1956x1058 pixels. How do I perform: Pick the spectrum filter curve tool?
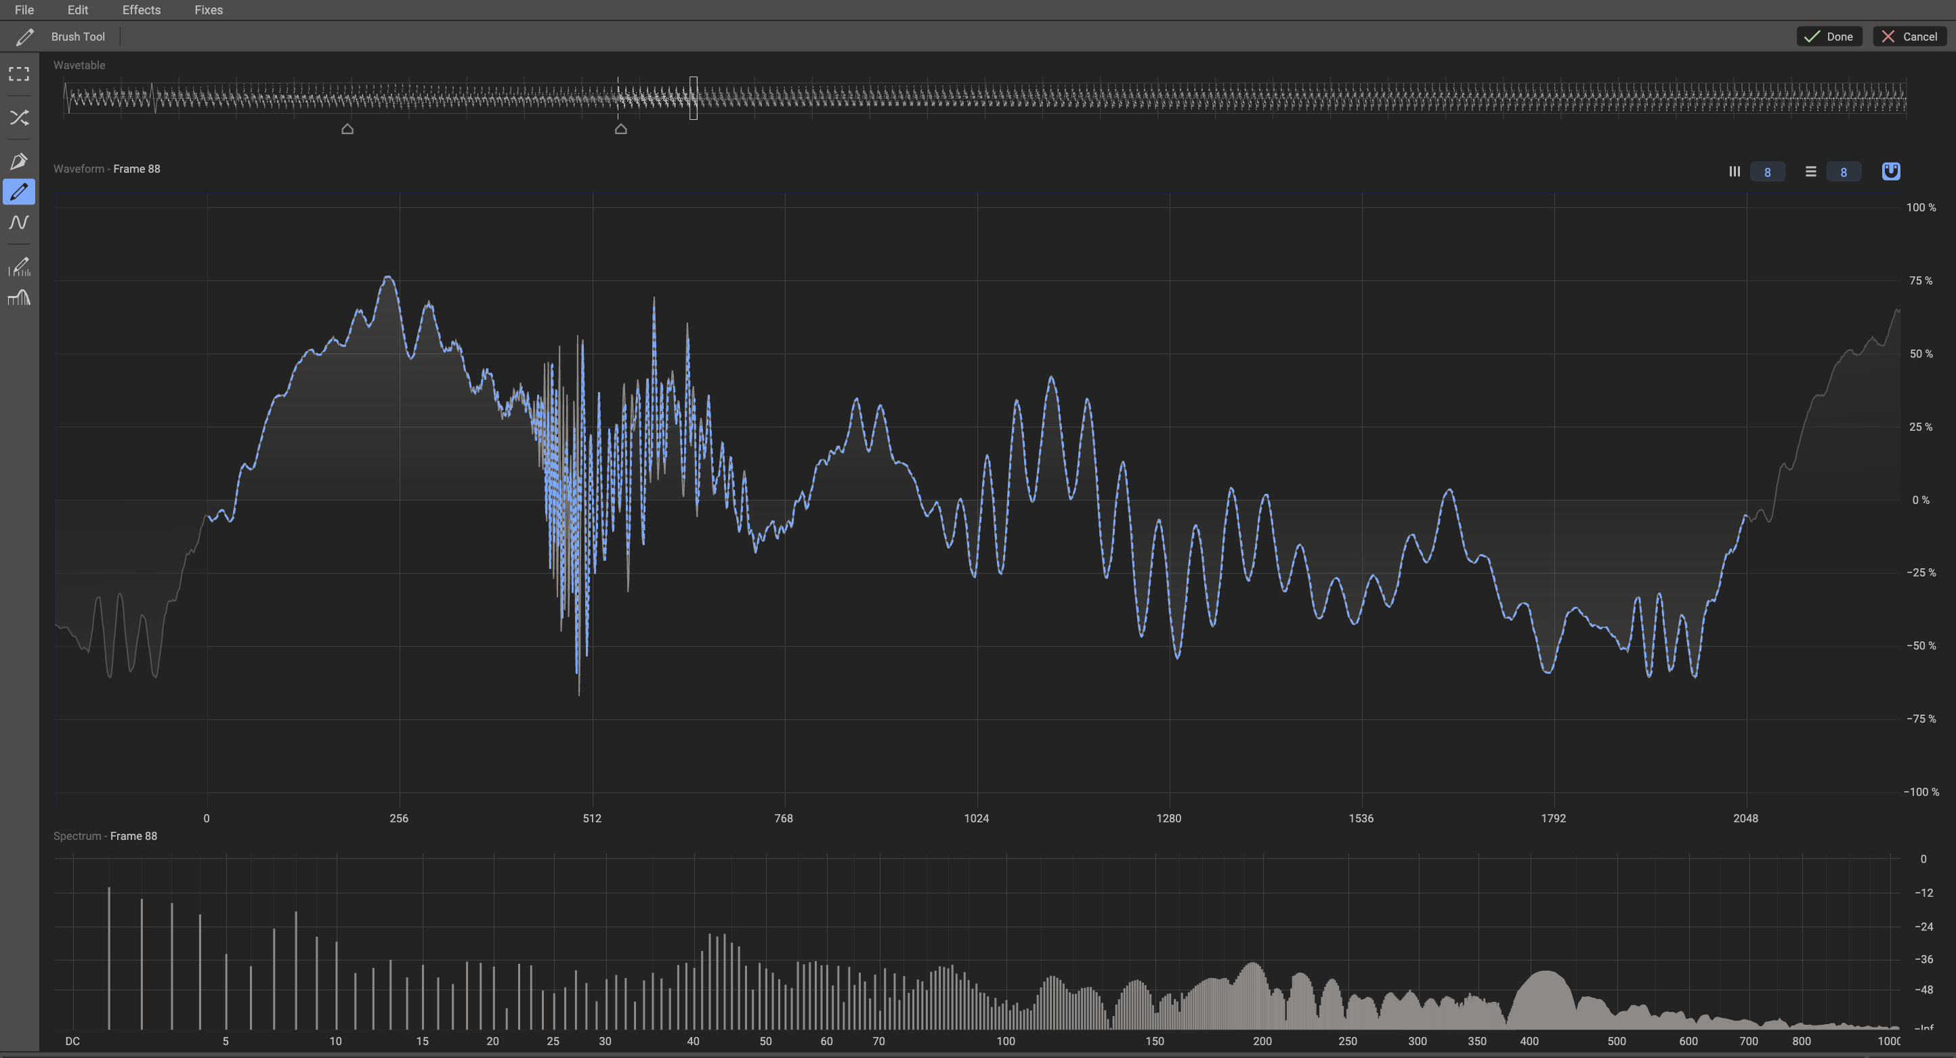pos(19,298)
